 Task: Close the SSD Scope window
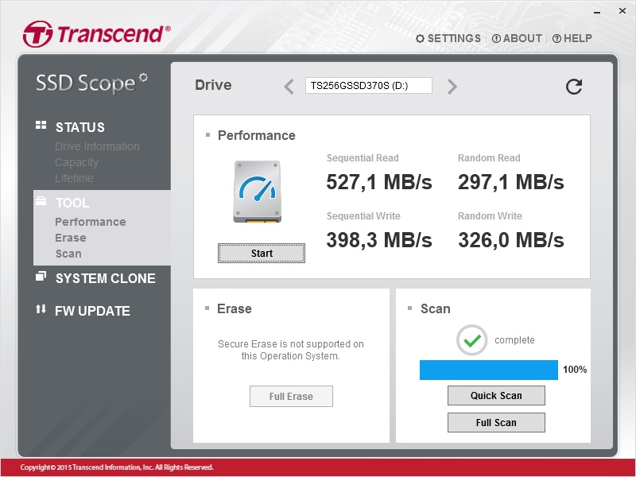pyautogui.click(x=622, y=11)
